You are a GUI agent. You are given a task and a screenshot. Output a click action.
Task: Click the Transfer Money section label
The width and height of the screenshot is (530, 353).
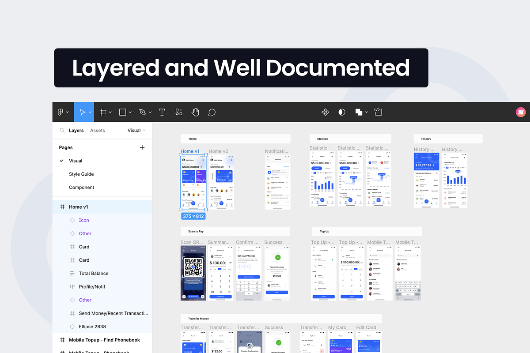198,318
